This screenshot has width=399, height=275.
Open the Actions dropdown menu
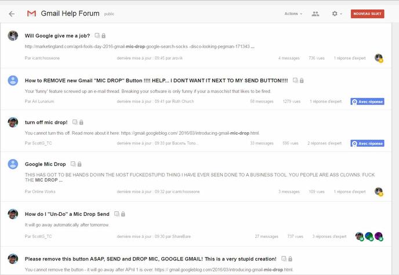[x=293, y=14]
